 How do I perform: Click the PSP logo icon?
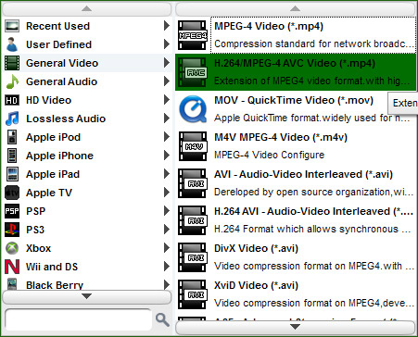[12, 211]
